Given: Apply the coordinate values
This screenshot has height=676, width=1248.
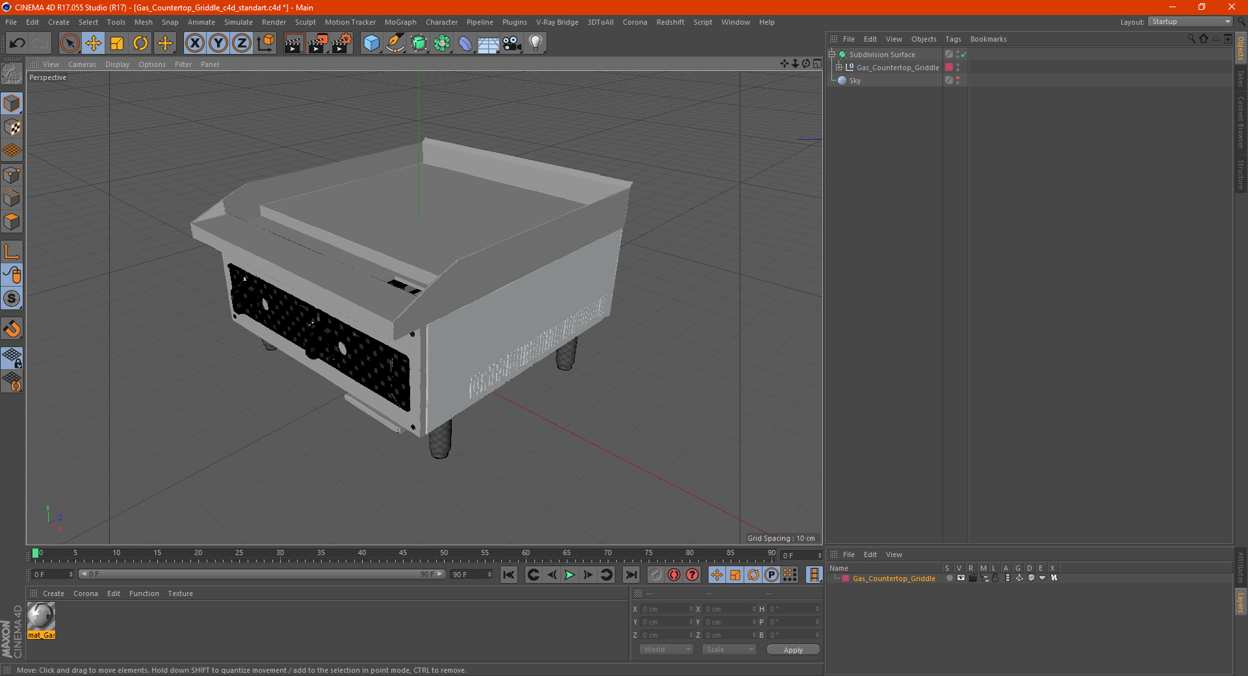Looking at the screenshot, I should tap(793, 649).
